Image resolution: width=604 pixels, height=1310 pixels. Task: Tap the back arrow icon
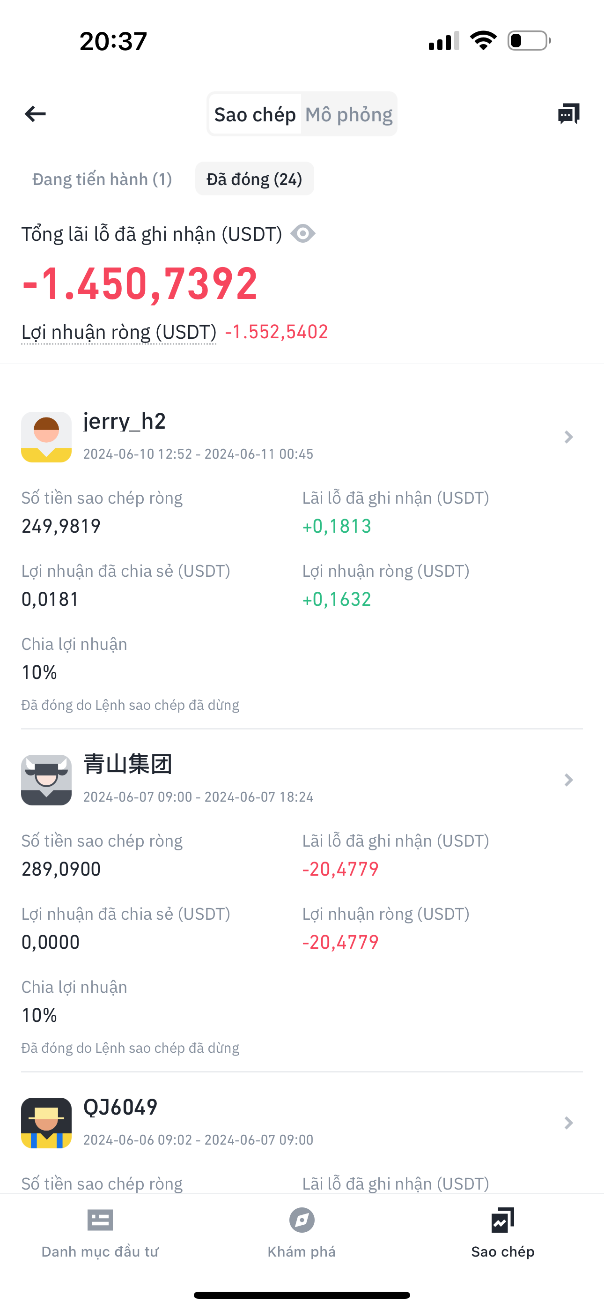tap(35, 114)
